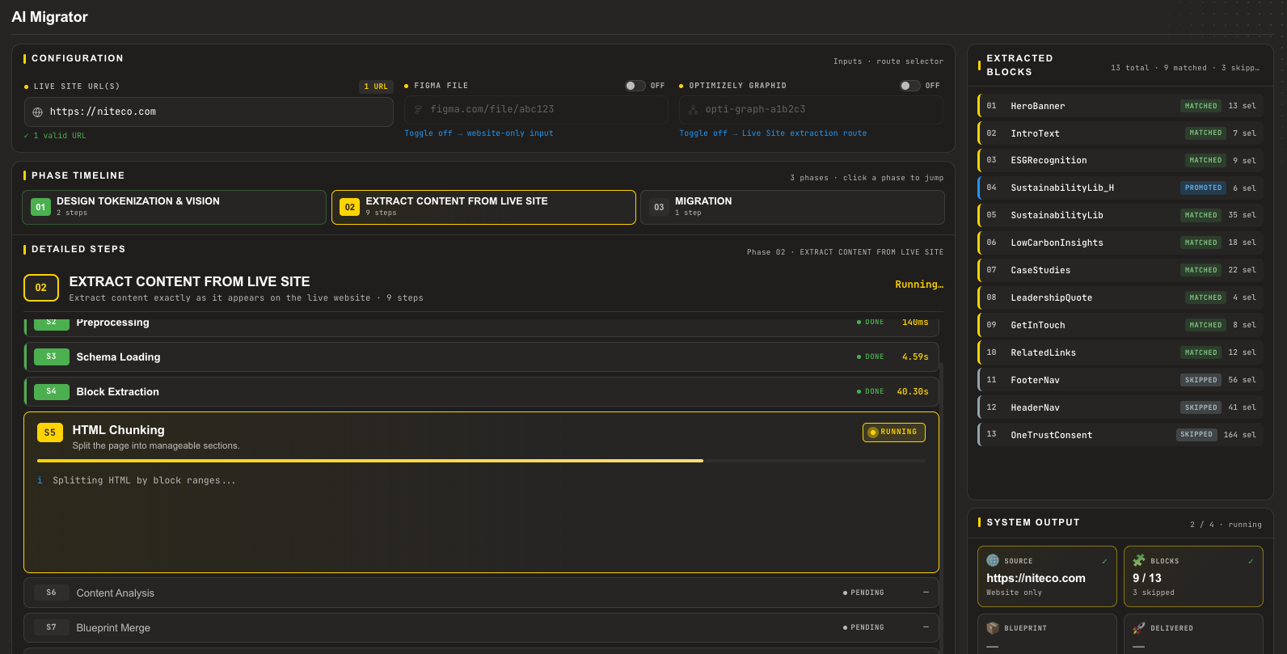The image size is (1287, 654).
Task: Click the info icon beside Splitting HTML log
Action: (40, 480)
